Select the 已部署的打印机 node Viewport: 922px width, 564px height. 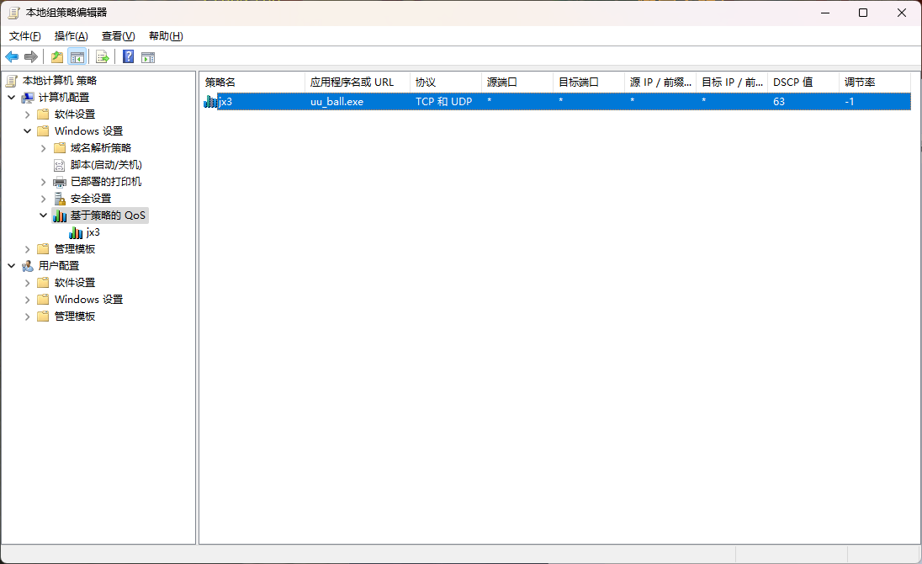click(x=105, y=182)
